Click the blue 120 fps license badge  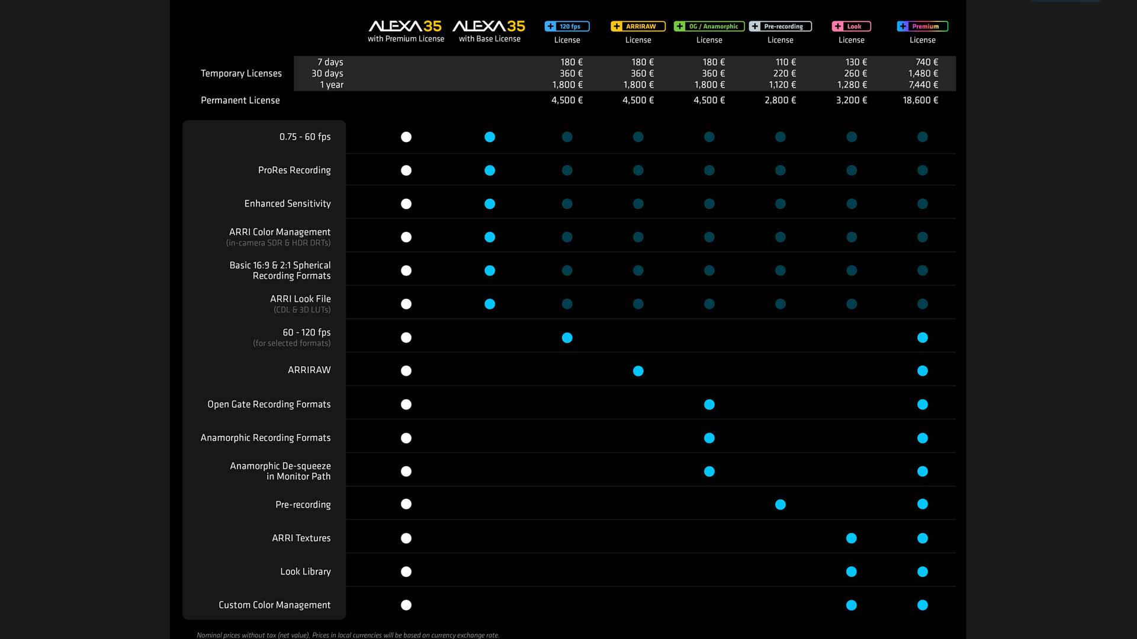(567, 26)
